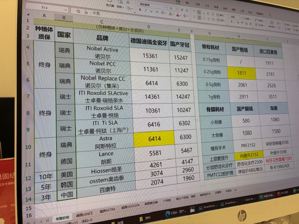
Task: Open the Photos app taskbar icon
Action: pos(192,210)
